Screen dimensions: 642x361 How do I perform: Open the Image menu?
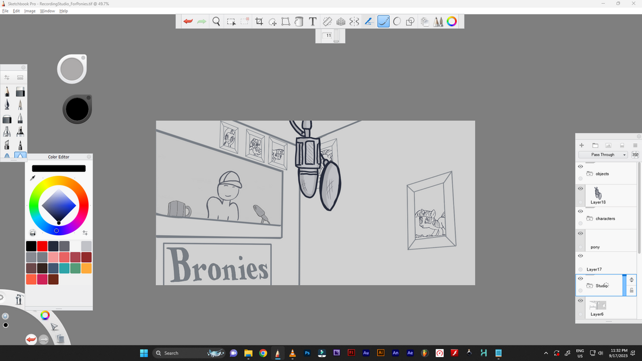click(x=30, y=11)
